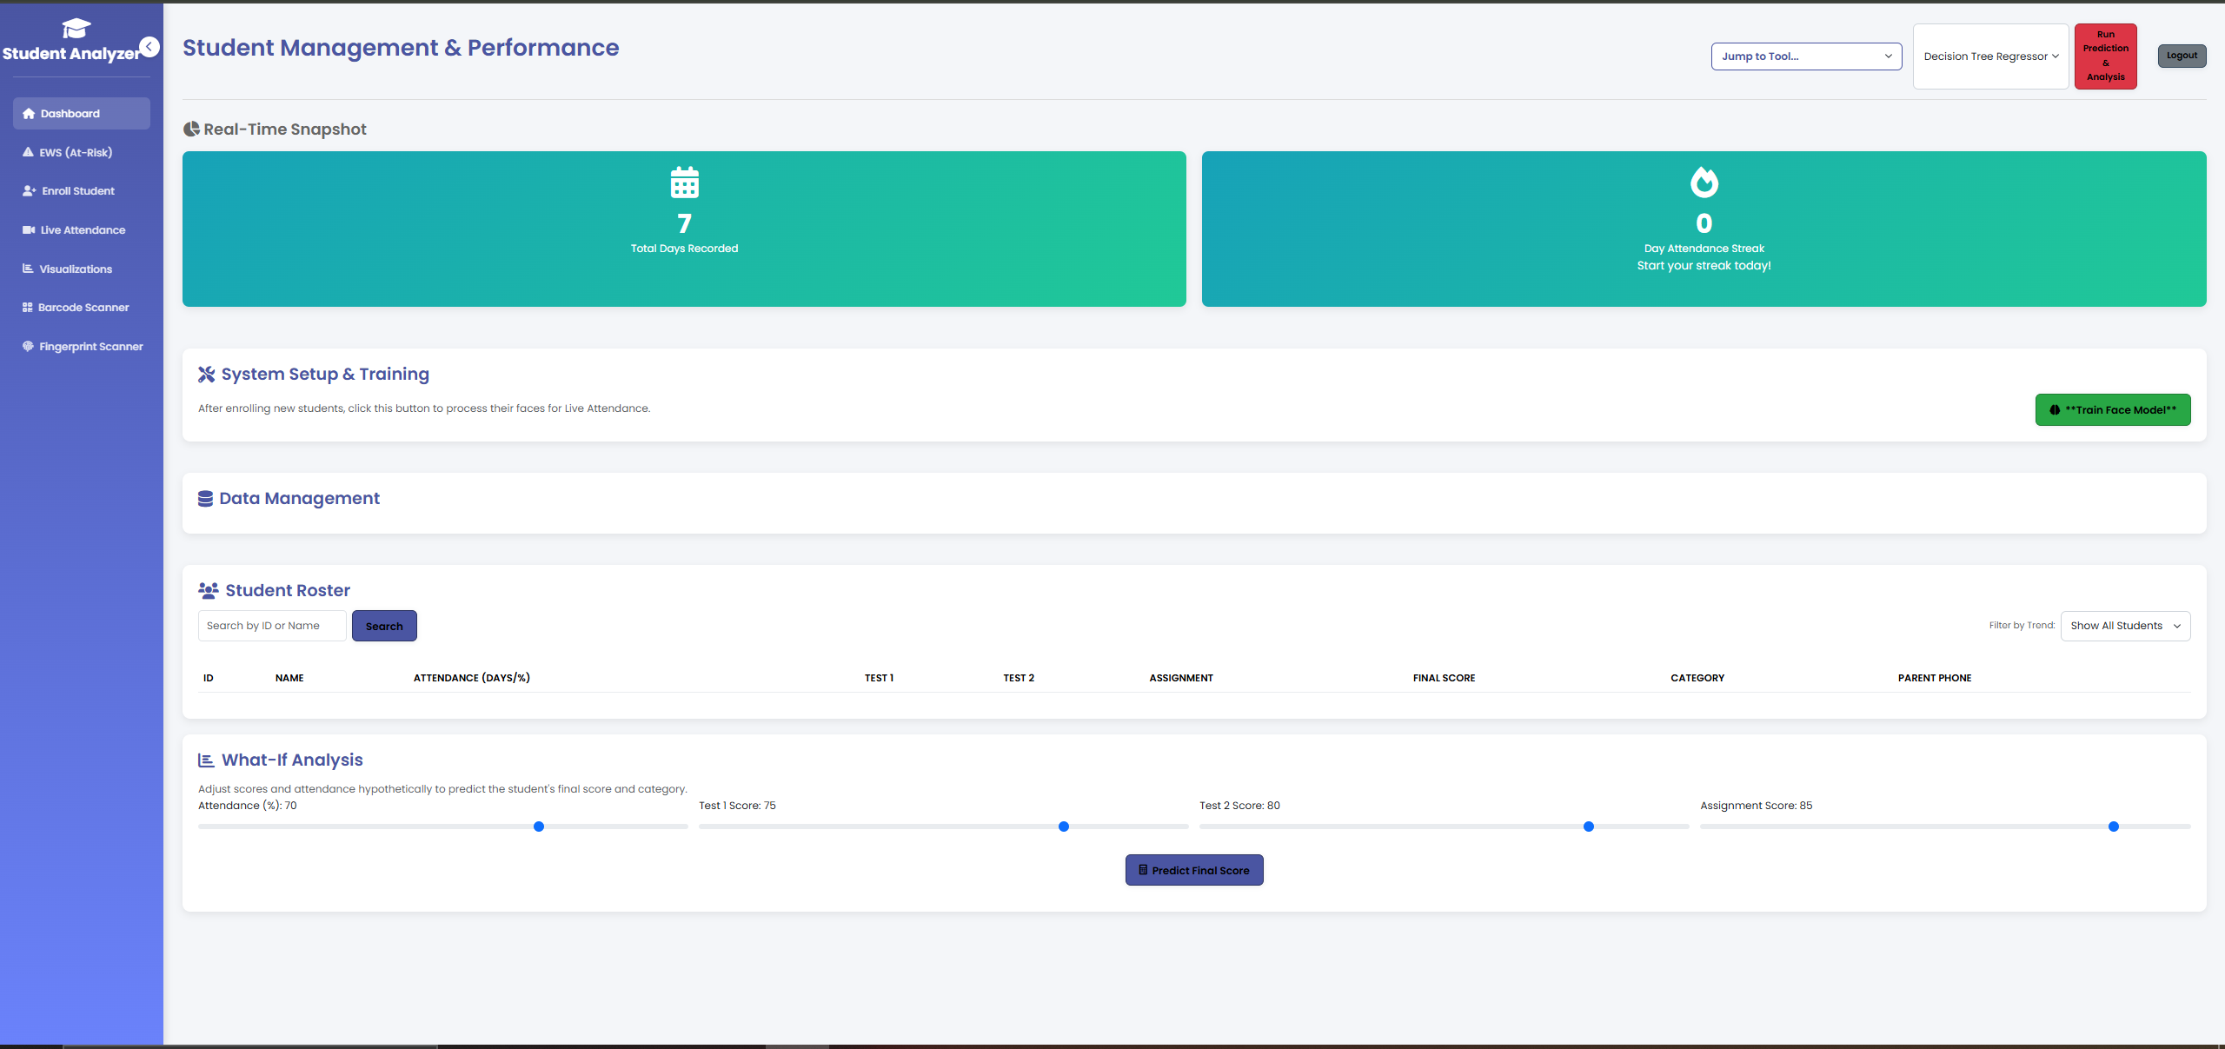
Task: Click the Real-Time Snapshot pie chart icon
Action: click(x=192, y=129)
